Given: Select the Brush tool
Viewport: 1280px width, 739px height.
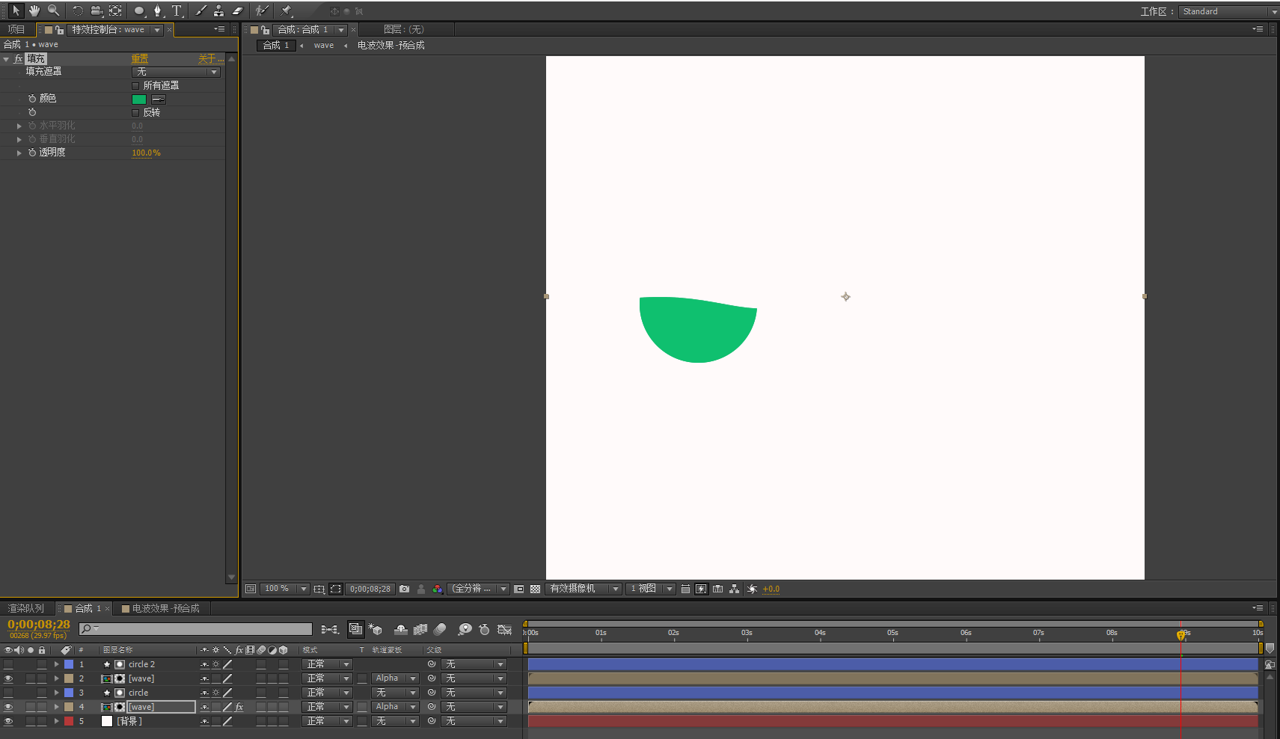Looking at the screenshot, I should (x=200, y=10).
